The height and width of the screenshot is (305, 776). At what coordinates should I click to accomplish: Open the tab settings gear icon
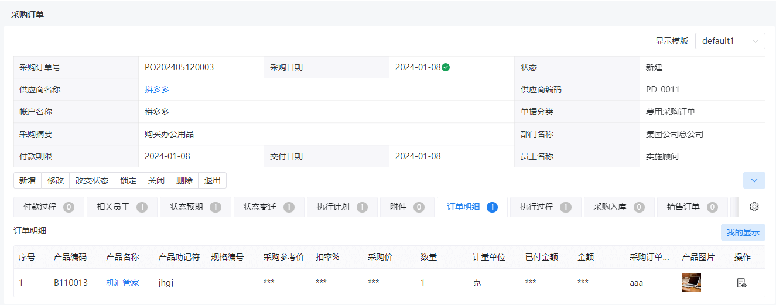point(754,207)
